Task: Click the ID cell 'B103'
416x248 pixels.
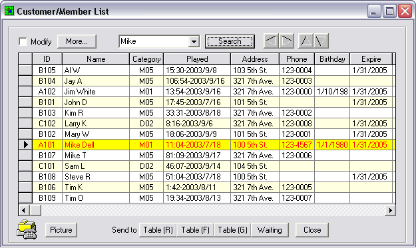Action: pyautogui.click(x=47, y=113)
